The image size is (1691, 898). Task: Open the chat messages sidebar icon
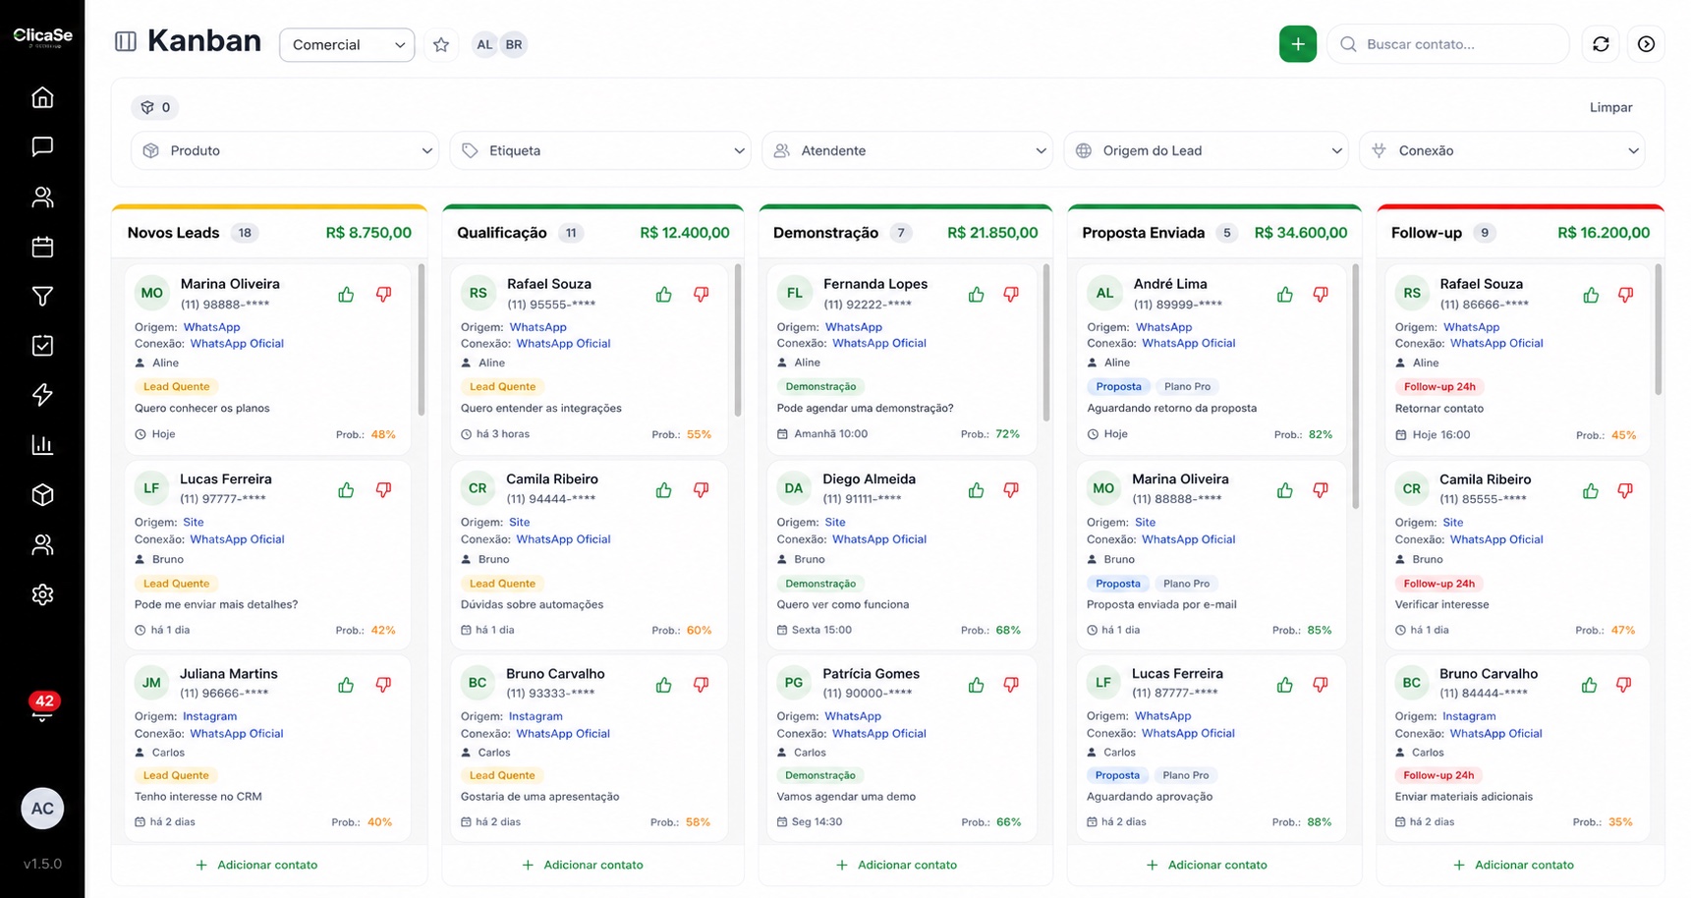(x=42, y=147)
